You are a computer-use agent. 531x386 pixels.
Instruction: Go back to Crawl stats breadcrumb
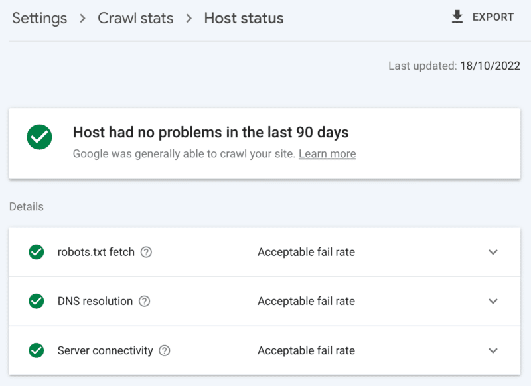(135, 19)
